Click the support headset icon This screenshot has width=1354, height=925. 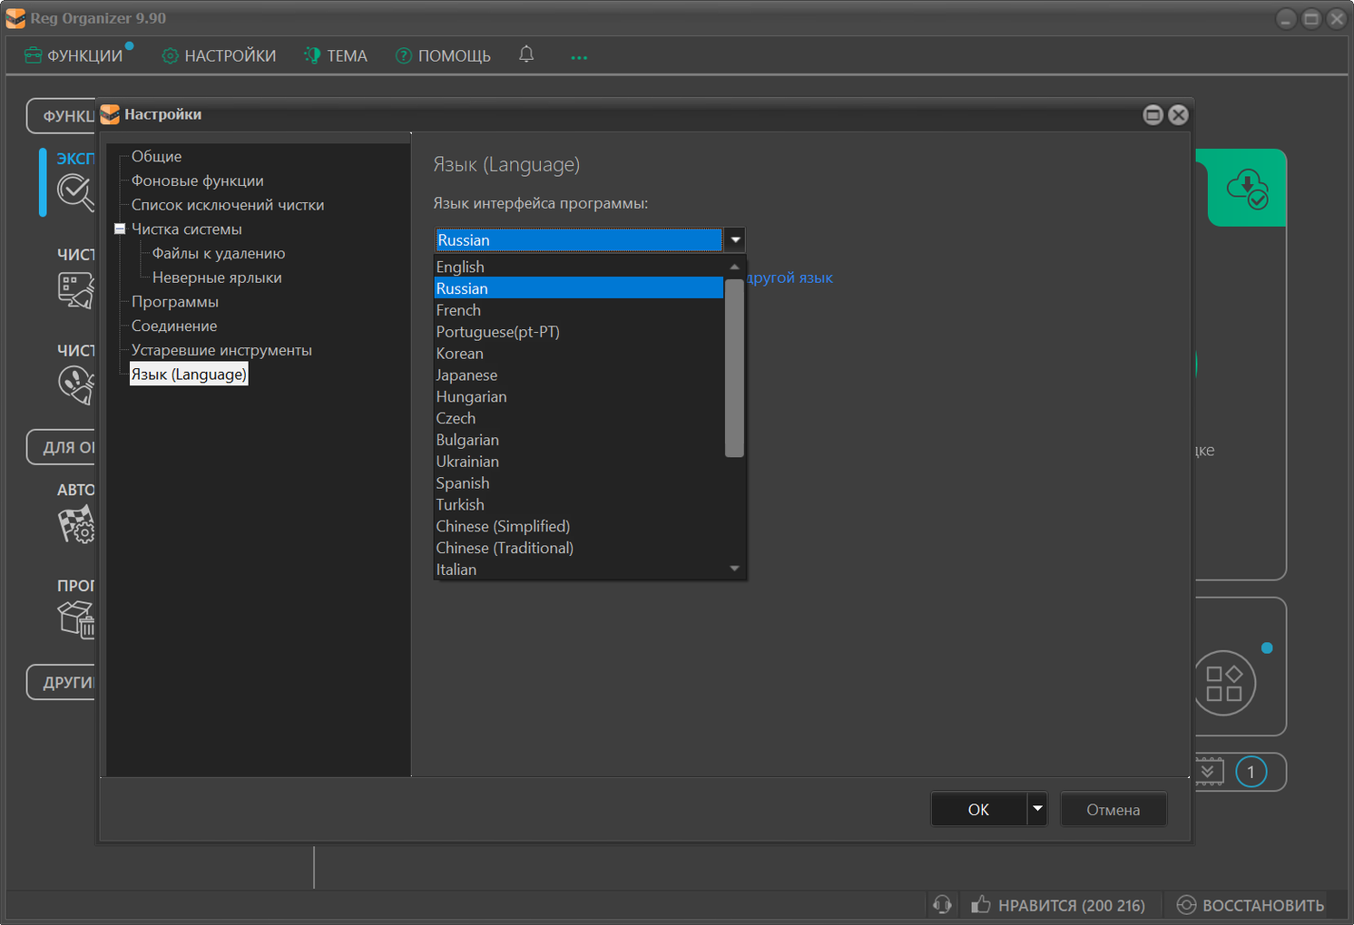[x=942, y=904]
